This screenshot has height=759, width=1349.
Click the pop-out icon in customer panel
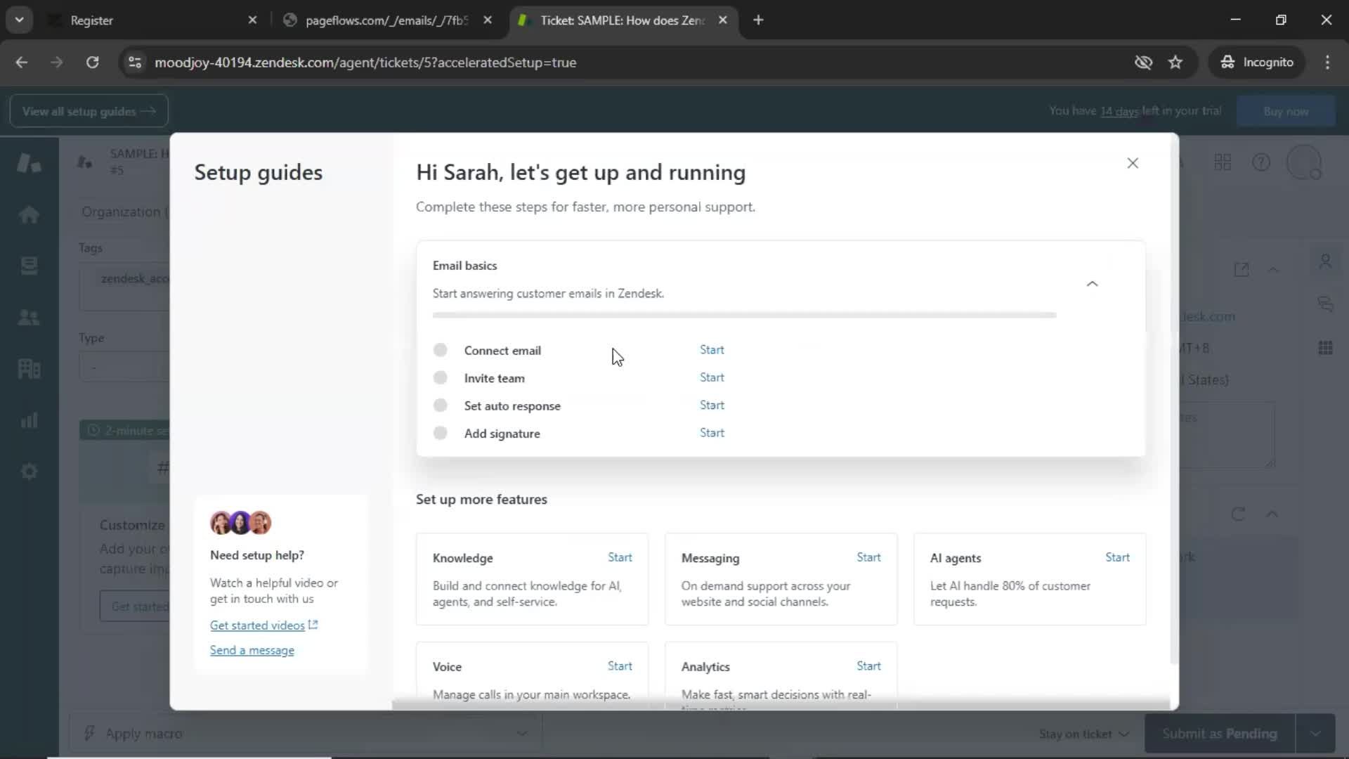(x=1241, y=269)
